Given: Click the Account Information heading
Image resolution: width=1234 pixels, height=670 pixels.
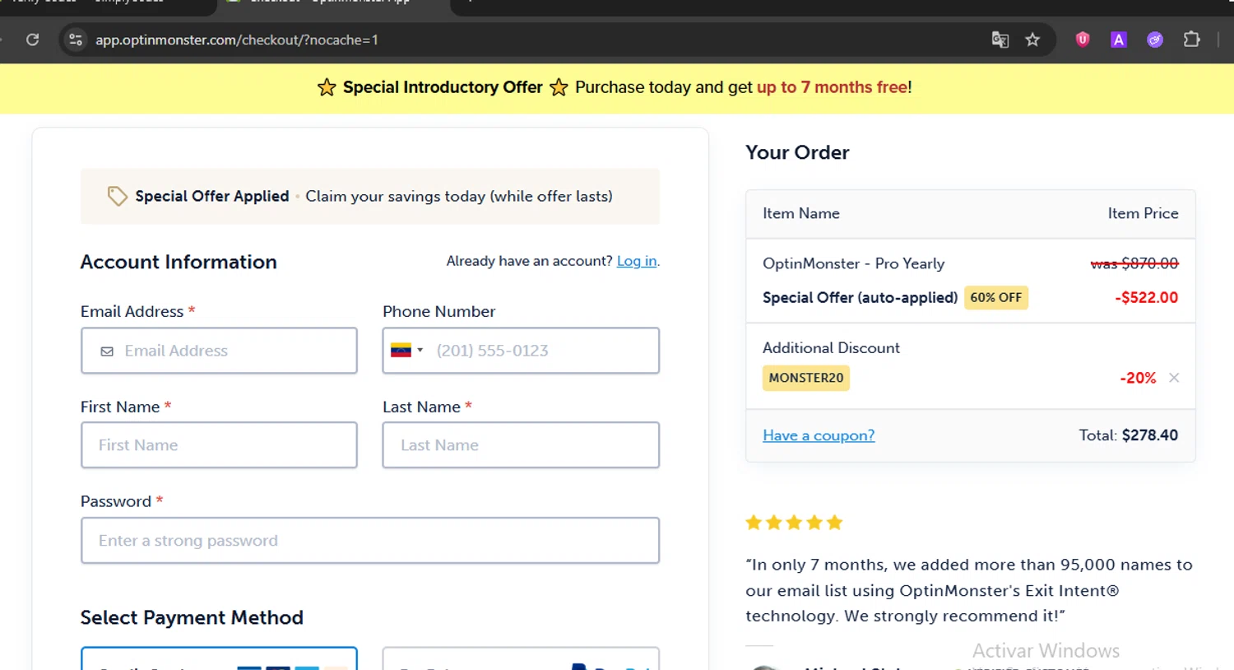Looking at the screenshot, I should coord(179,262).
